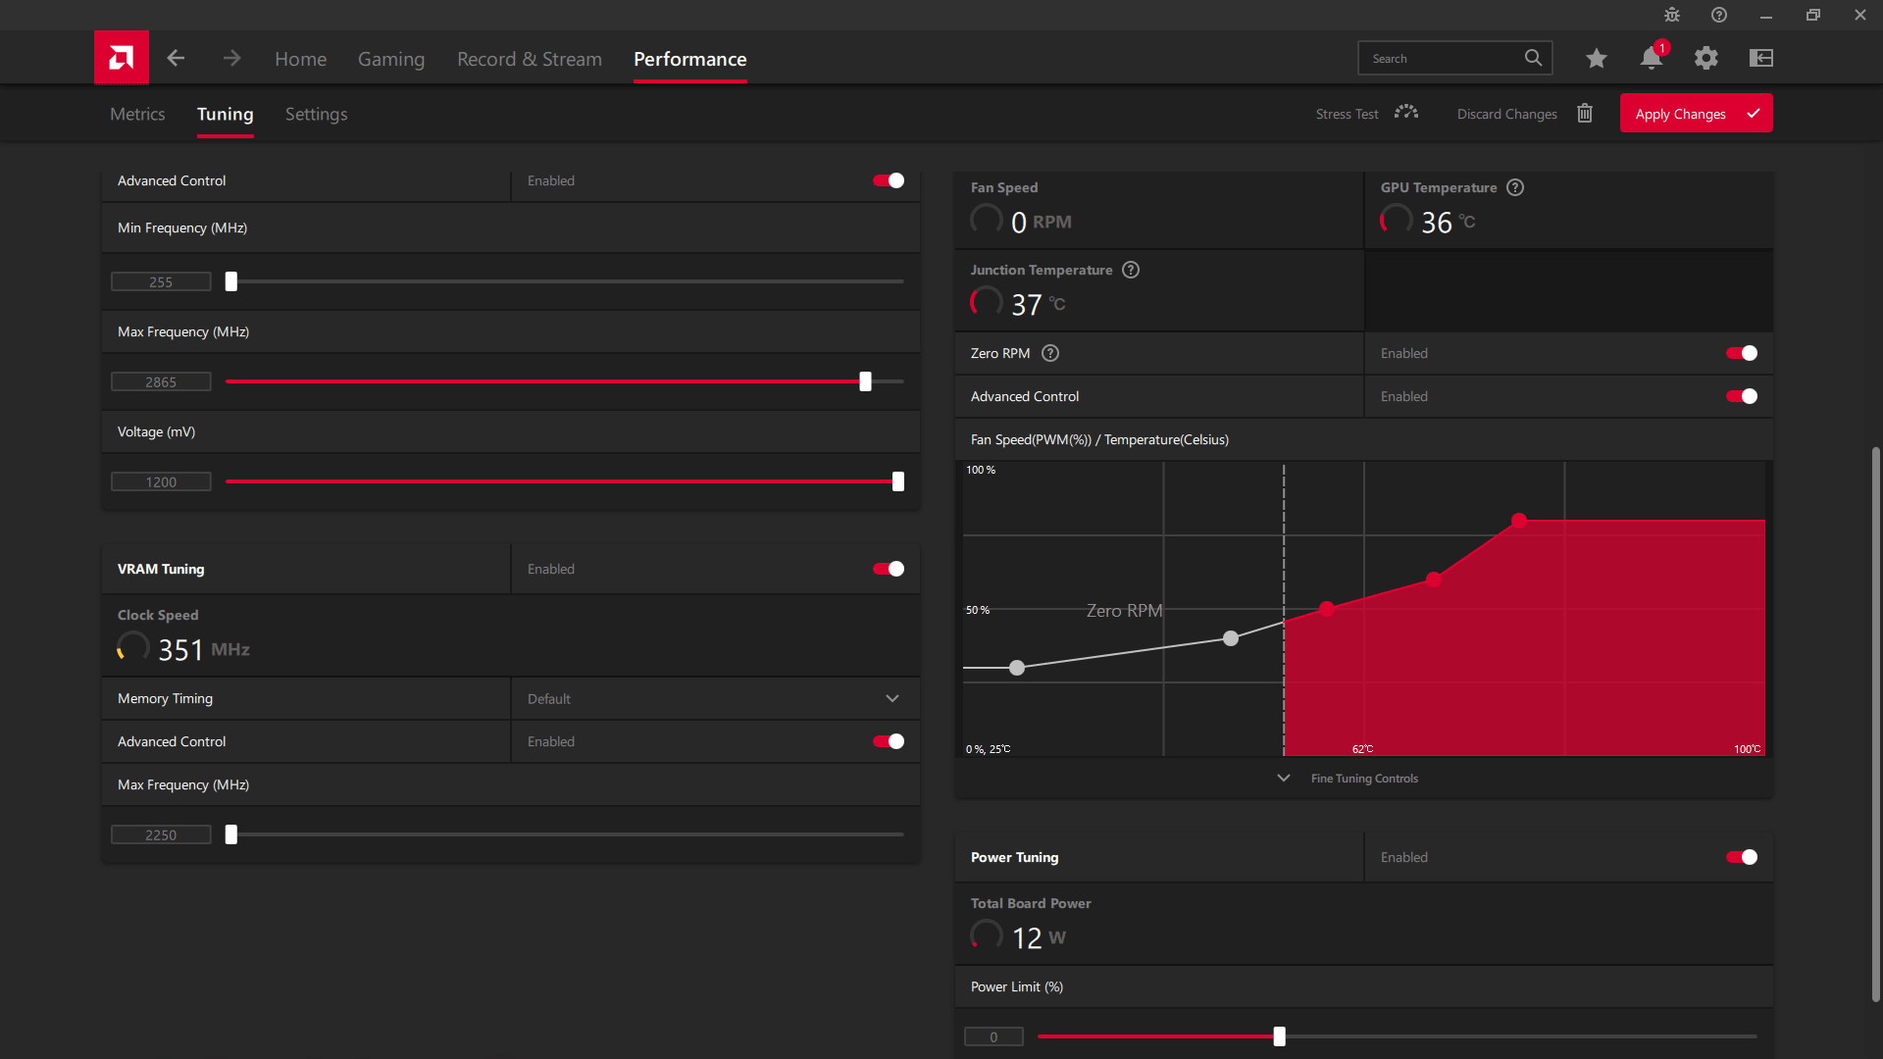Click the VRAM Clock Speed gauge
This screenshot has height=1059, width=1883.
click(132, 647)
